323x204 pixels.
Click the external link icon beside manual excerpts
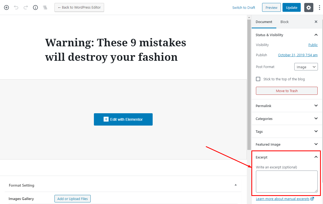312,199
